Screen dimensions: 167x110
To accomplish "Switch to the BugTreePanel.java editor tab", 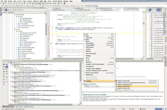I will [x=59, y=10].
